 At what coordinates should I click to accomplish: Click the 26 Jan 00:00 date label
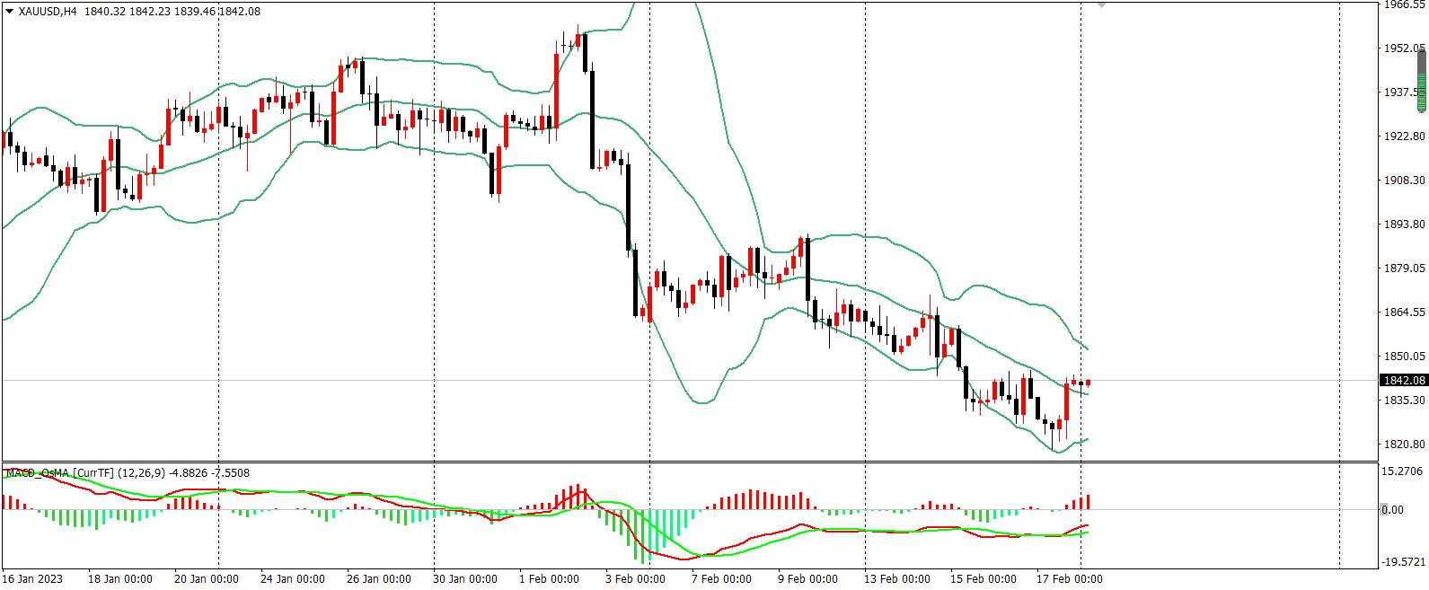coord(378,579)
